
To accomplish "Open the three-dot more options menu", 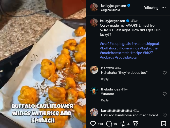I will (164, 7).
